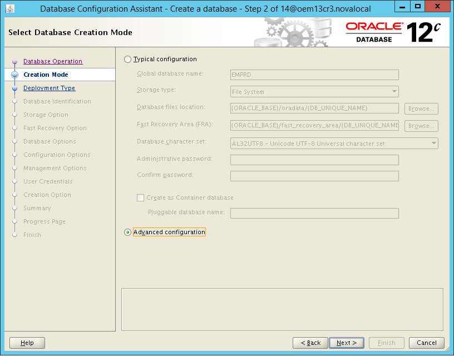
Task: Cancel the database creation wizard
Action: click(x=427, y=343)
